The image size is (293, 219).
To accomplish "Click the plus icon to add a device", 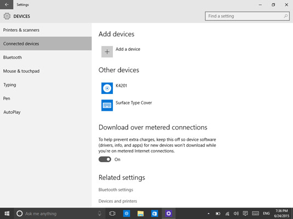I will tap(107, 52).
